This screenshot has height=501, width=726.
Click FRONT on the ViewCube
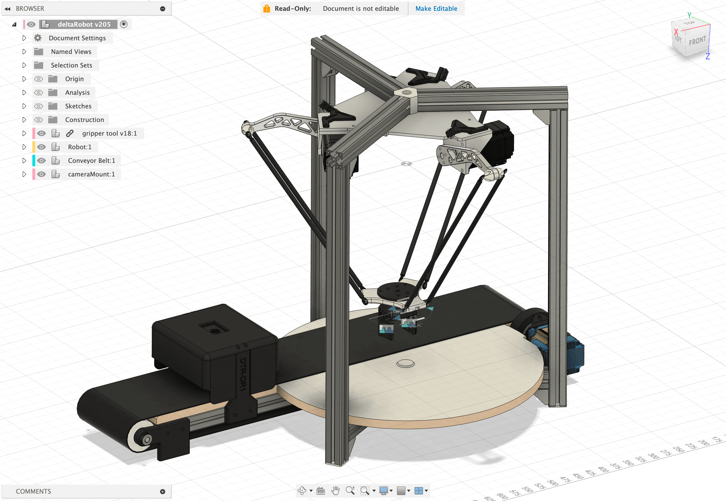[x=696, y=40]
